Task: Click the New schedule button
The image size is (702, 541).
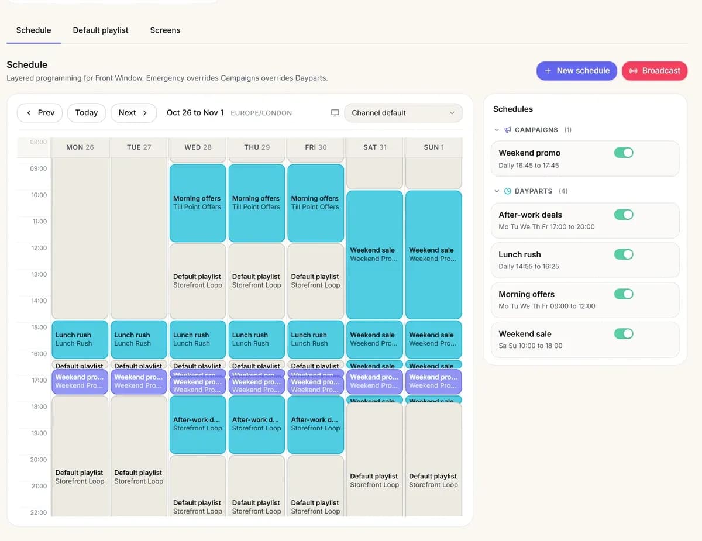Action: 577,71
